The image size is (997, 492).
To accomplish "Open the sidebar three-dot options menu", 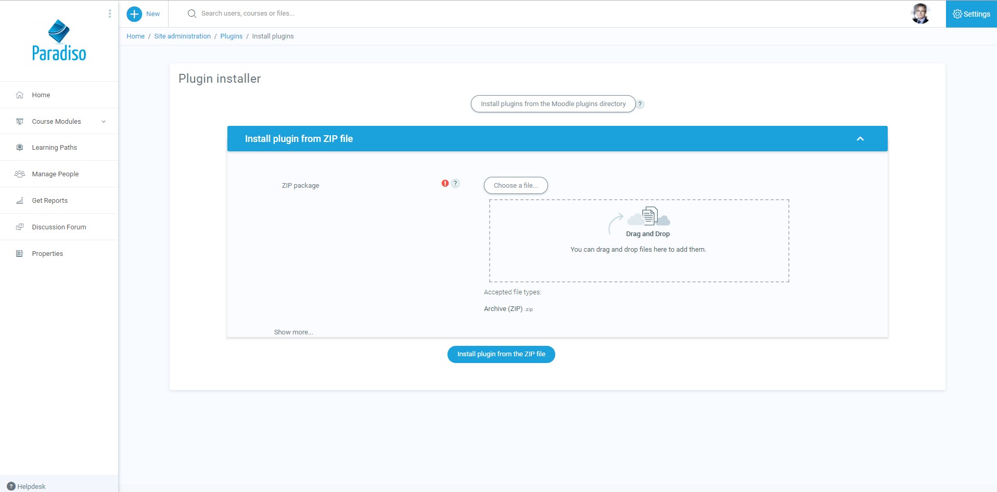I will click(109, 14).
